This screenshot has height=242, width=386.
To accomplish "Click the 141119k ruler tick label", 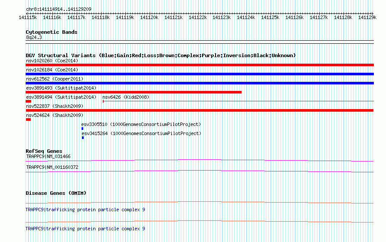I will click(x=125, y=18).
